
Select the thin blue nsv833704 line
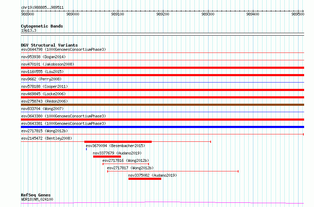pyautogui.click(x=162, y=112)
